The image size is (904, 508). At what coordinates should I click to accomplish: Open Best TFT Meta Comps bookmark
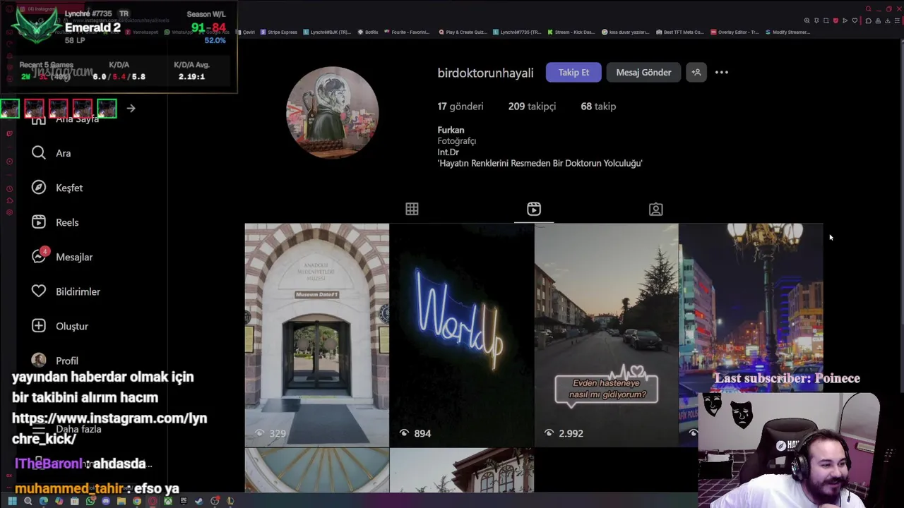click(x=680, y=32)
